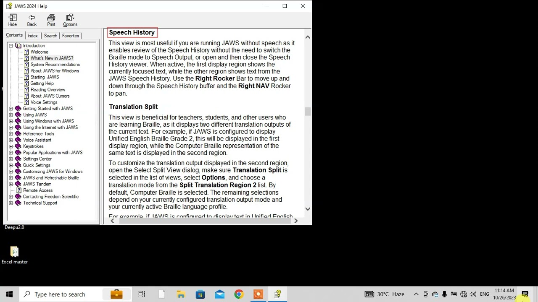
Task: Expand the JAWS Tandem node
Action: click(11, 184)
